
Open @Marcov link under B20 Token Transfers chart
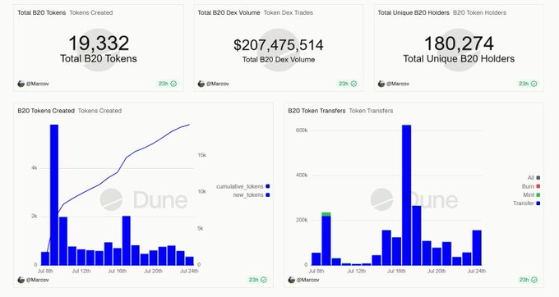(x=307, y=280)
